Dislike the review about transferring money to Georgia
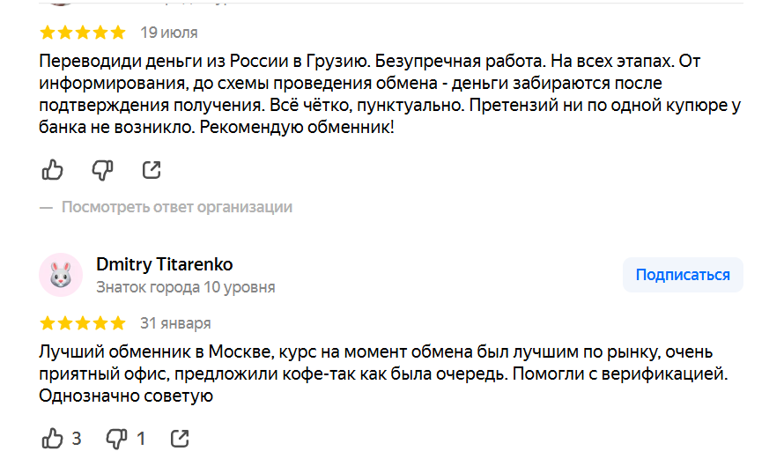 pos(103,169)
